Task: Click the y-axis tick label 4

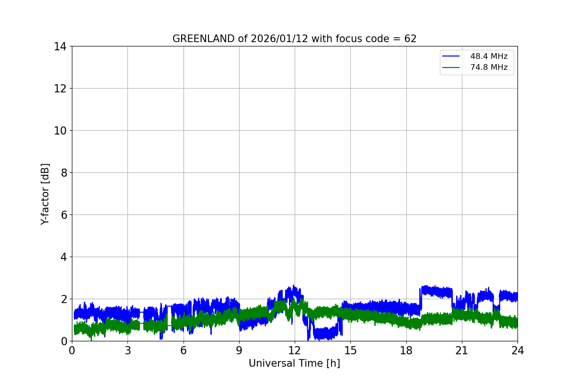Action: [64, 257]
